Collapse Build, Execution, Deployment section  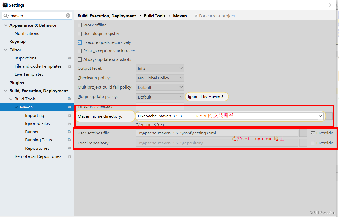click(x=6, y=91)
